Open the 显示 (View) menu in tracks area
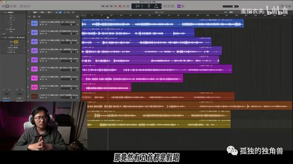 pyautogui.click(x=49, y=12)
